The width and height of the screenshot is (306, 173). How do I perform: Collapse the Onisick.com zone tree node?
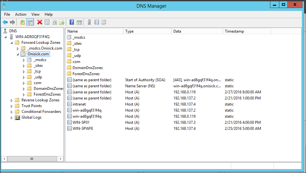pyautogui.click(x=18, y=54)
